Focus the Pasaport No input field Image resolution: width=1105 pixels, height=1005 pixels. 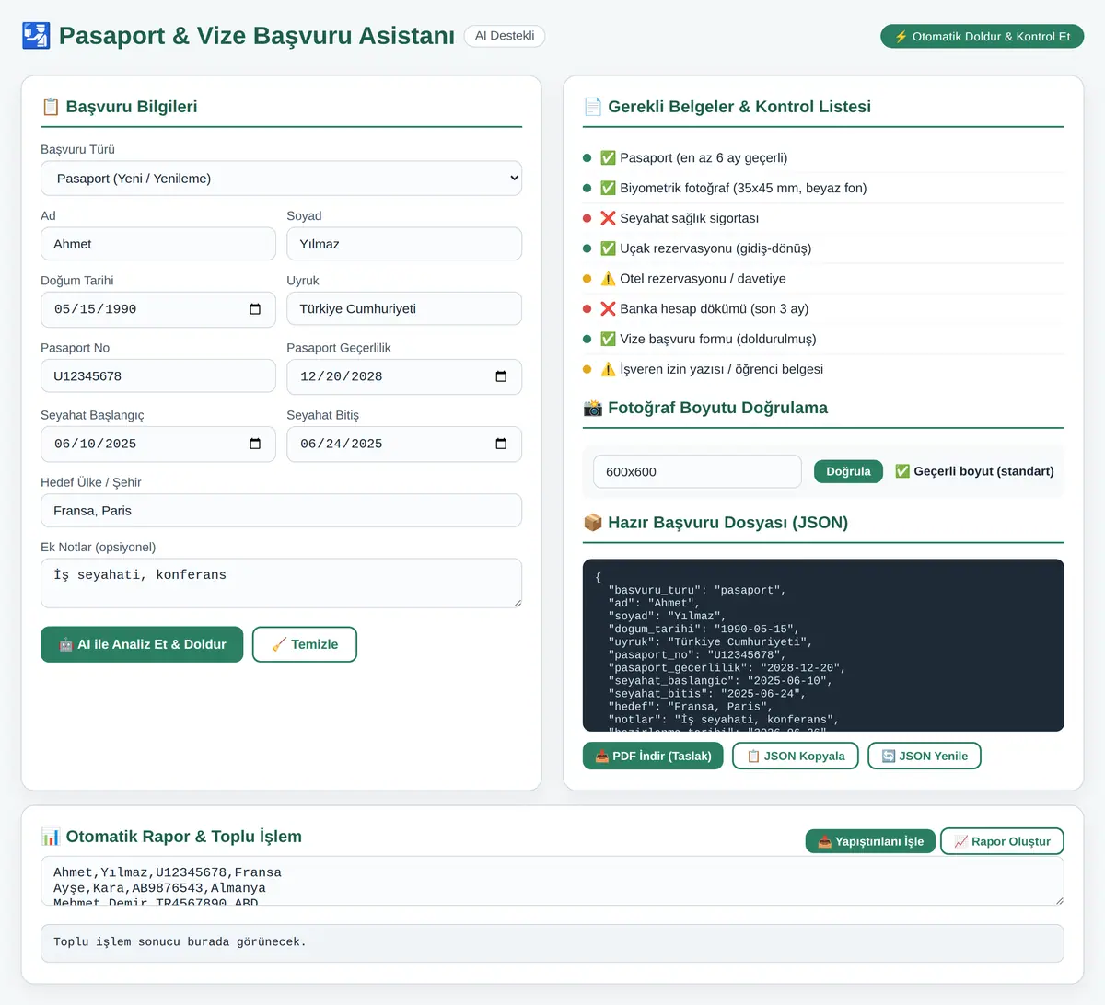point(158,376)
